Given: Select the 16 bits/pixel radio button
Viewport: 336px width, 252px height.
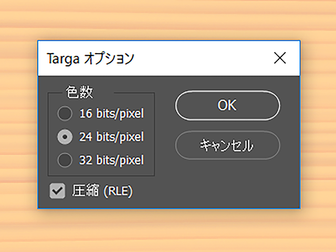Looking at the screenshot, I should 65,113.
